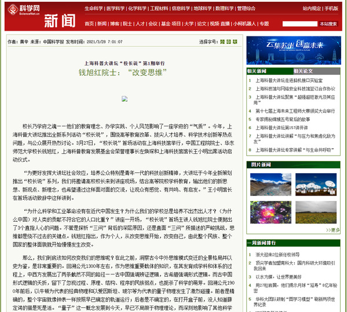Image resolution: width=347 pixels, height=312 pixels.
Task: Click the 一周新闻排行 section header
Action: point(262,243)
